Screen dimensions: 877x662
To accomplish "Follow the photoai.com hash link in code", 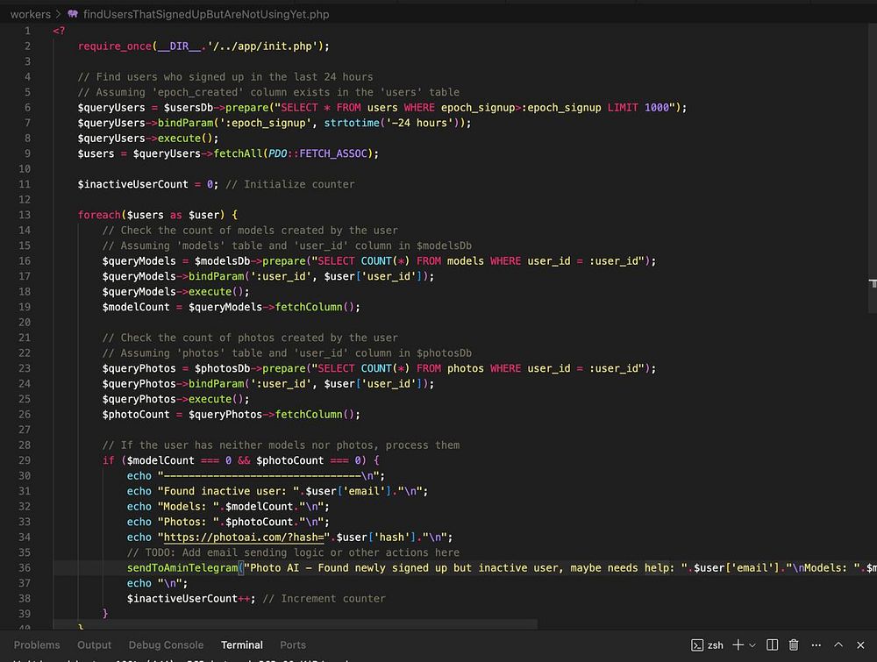I will click(x=243, y=537).
